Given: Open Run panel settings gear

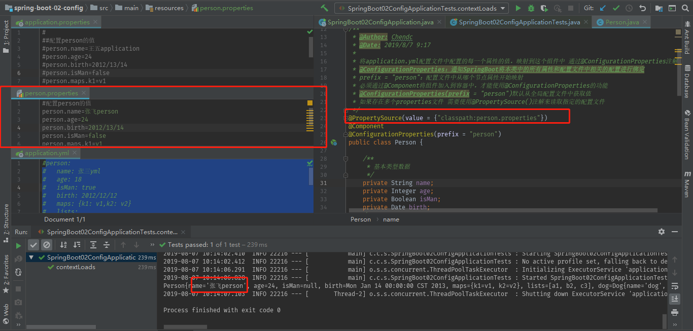Looking at the screenshot, I should (661, 232).
